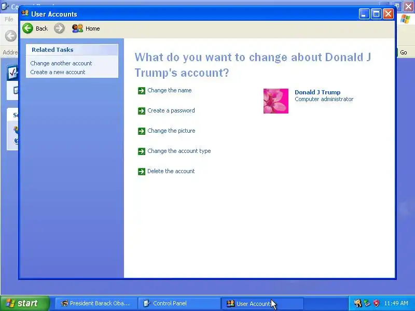415x311 pixels.
Task: Click the 11:49 AM clock
Action: pos(396,303)
